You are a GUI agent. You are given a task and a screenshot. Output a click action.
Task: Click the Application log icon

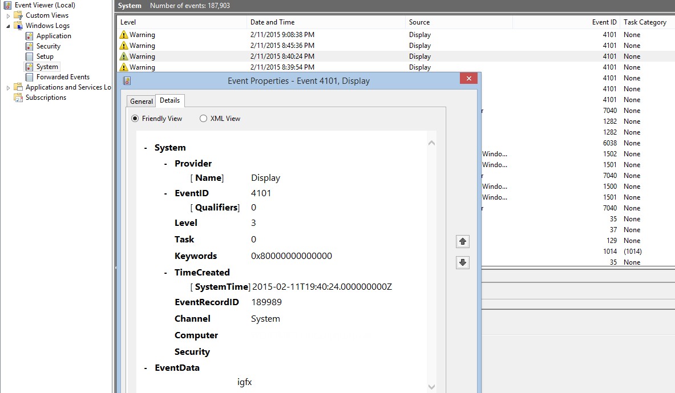click(x=29, y=36)
